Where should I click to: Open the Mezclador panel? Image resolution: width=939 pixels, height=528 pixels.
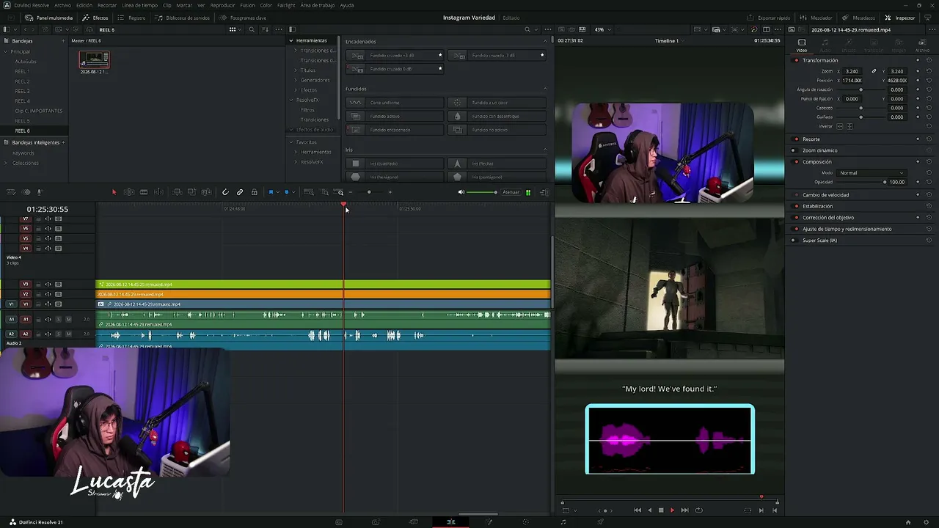(817, 18)
